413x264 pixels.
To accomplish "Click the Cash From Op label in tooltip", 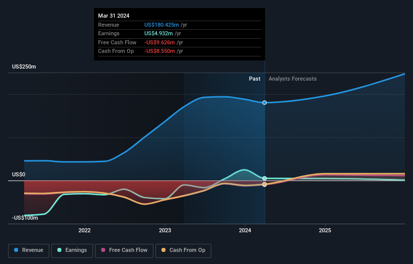I will coord(116,51).
